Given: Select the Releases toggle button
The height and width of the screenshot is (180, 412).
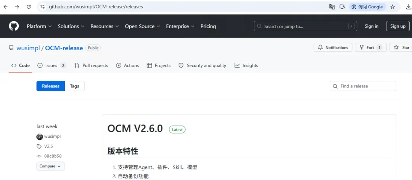Looking at the screenshot, I should [51, 86].
